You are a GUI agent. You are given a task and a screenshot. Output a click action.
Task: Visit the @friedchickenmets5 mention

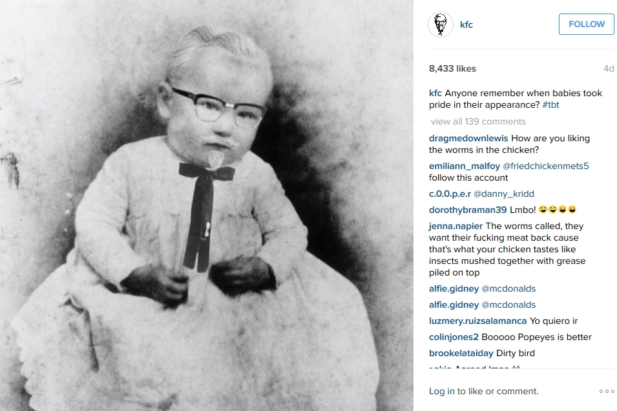click(x=546, y=166)
